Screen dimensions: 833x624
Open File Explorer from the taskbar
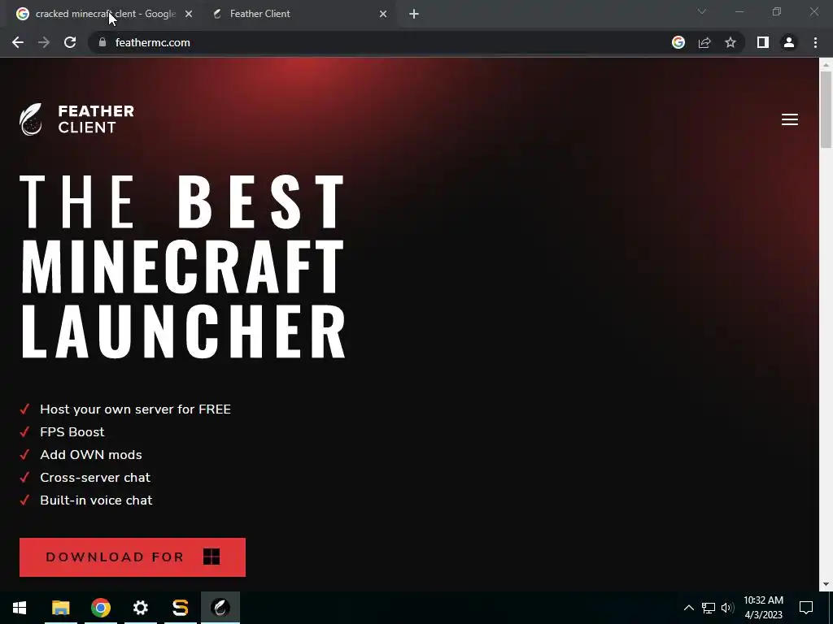point(60,608)
